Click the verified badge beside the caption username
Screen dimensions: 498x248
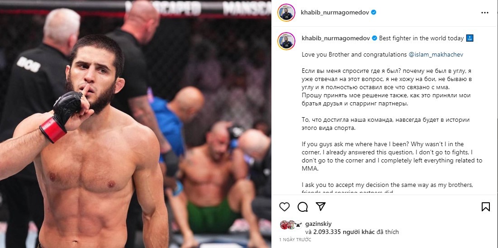(375, 38)
